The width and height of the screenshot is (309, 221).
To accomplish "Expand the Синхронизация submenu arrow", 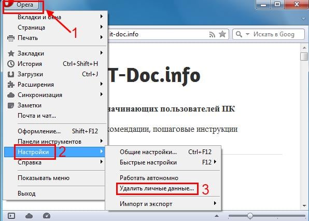I will pos(101,94).
